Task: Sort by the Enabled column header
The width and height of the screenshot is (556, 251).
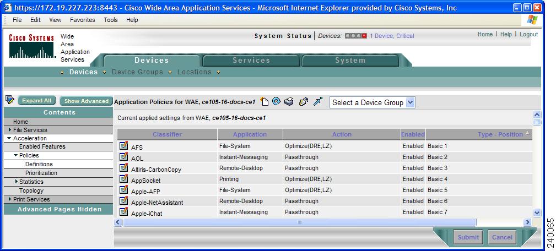Action: (413, 134)
